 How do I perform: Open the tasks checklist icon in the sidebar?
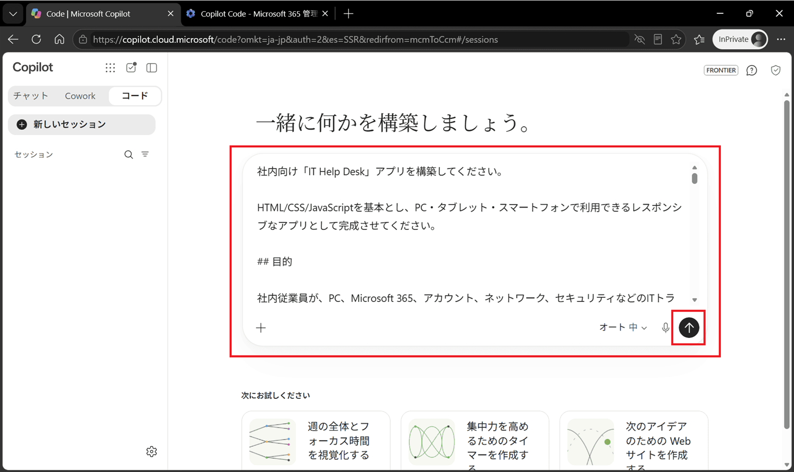coord(131,67)
